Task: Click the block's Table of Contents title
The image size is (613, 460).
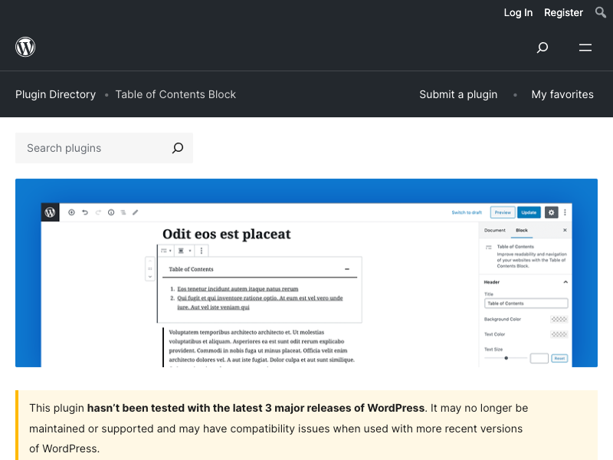Action: pyautogui.click(x=191, y=269)
